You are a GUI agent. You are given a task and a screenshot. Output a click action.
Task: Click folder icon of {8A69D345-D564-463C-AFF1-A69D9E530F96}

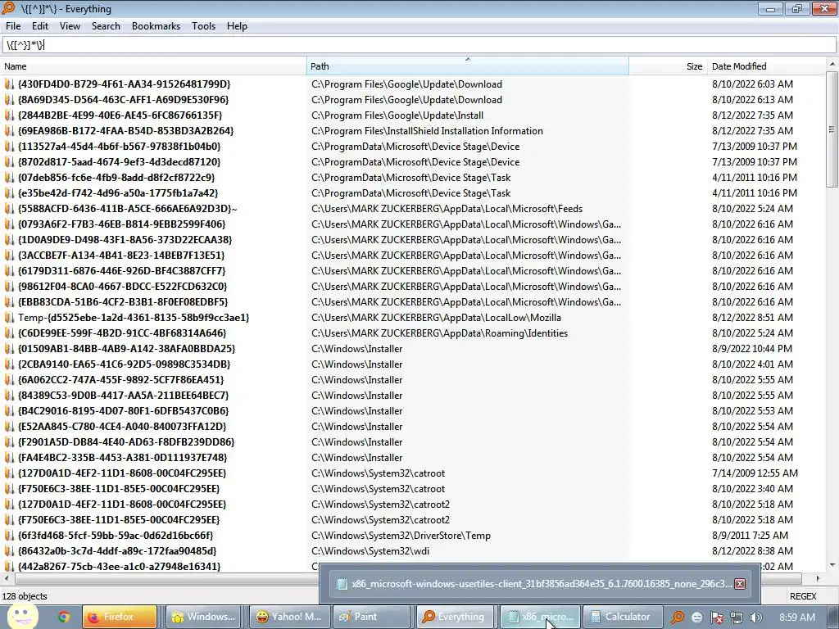tap(8, 99)
